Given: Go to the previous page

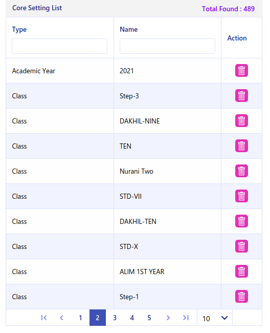Looking at the screenshot, I should pos(62,318).
